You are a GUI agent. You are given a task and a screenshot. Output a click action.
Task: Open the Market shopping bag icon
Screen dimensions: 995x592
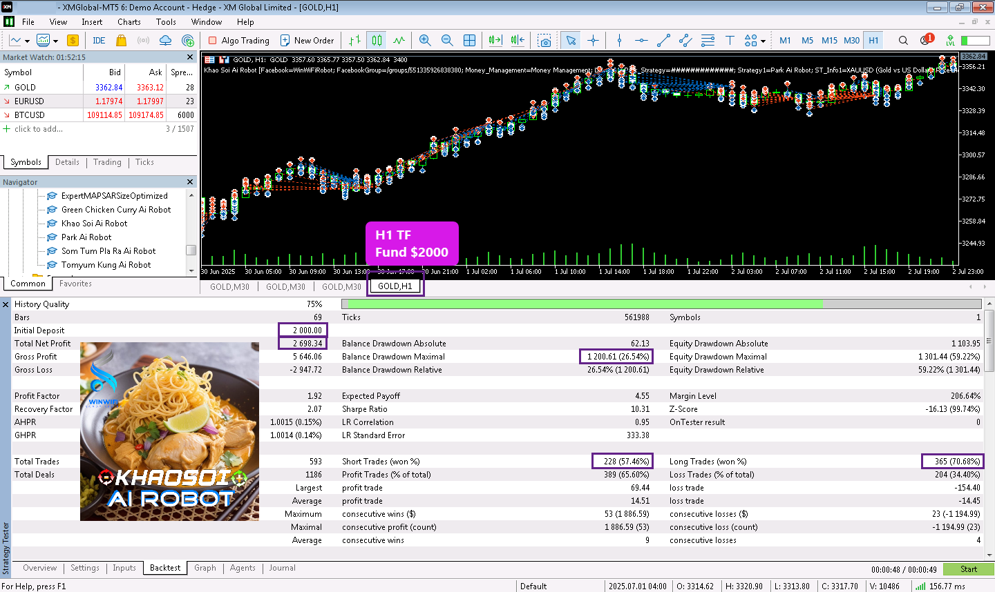[x=122, y=41]
